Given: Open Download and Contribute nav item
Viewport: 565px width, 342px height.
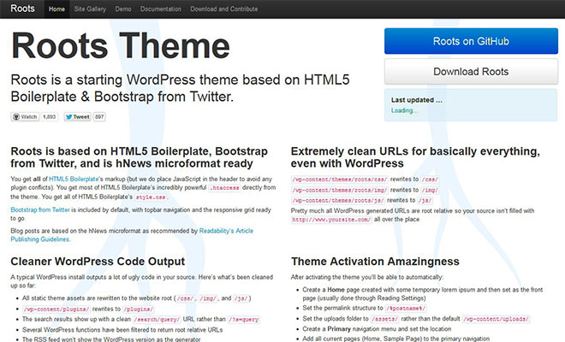Looking at the screenshot, I should point(223,9).
